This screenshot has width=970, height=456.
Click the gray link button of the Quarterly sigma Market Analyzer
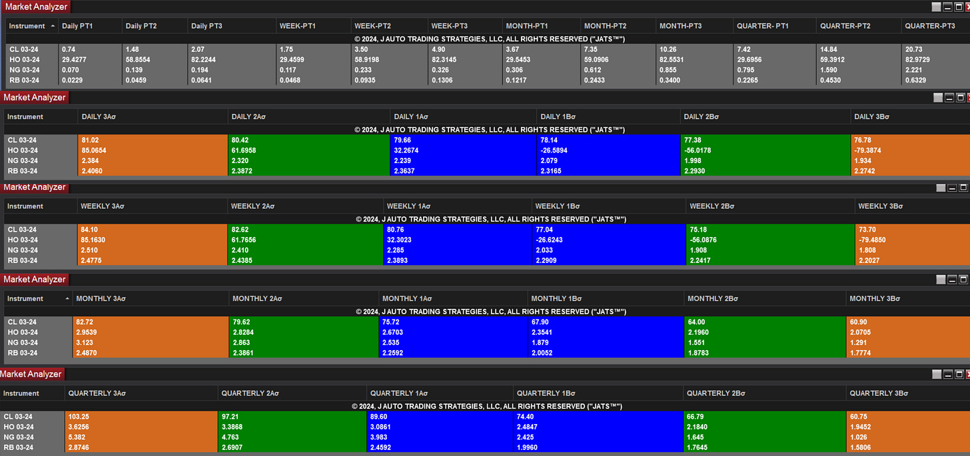tap(936, 374)
